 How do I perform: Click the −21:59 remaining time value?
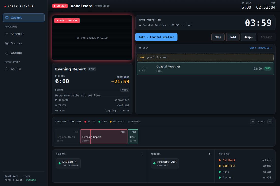coord(120,82)
